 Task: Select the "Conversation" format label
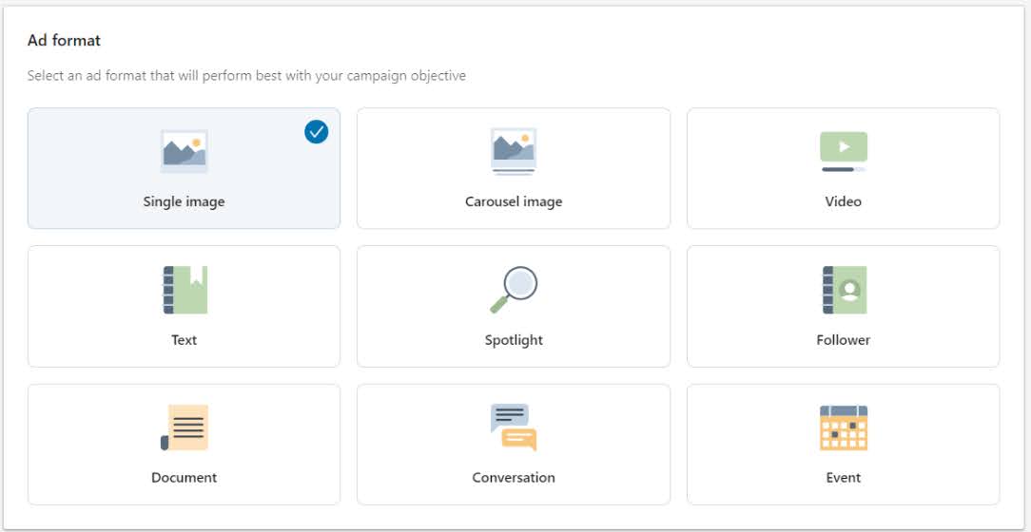tap(514, 478)
